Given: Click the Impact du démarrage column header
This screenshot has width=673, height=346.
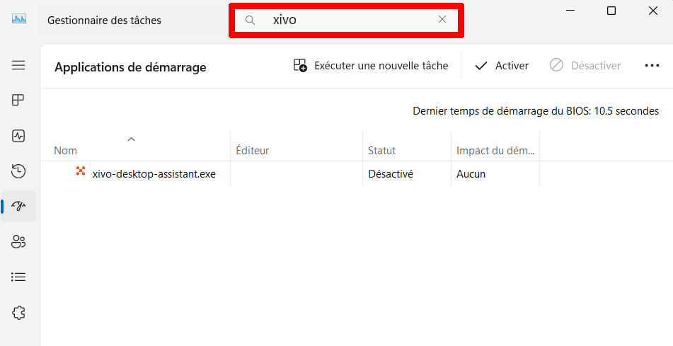Looking at the screenshot, I should (495, 151).
